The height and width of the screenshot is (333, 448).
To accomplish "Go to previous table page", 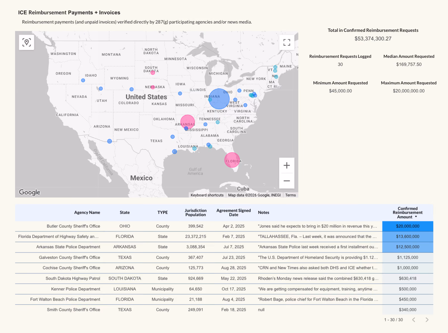I will pyautogui.click(x=414, y=320).
